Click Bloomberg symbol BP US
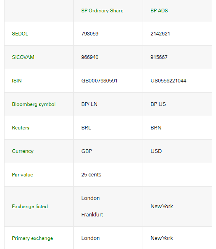 point(158,104)
